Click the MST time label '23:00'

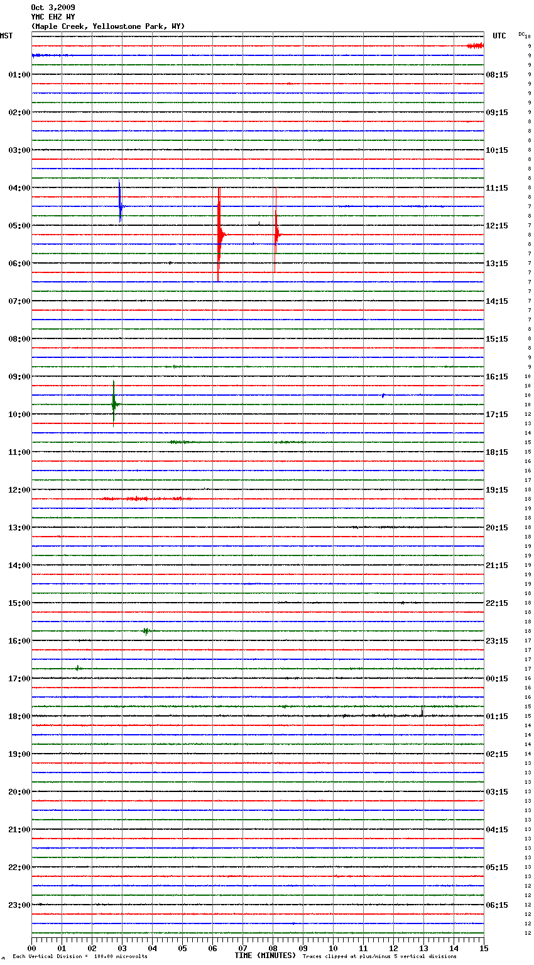coord(19,905)
